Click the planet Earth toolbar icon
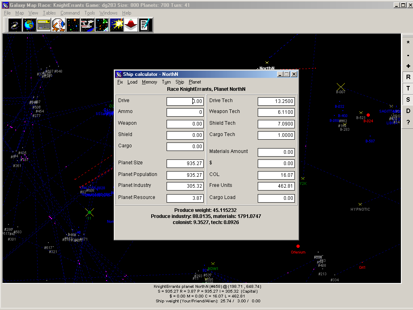 (29, 25)
